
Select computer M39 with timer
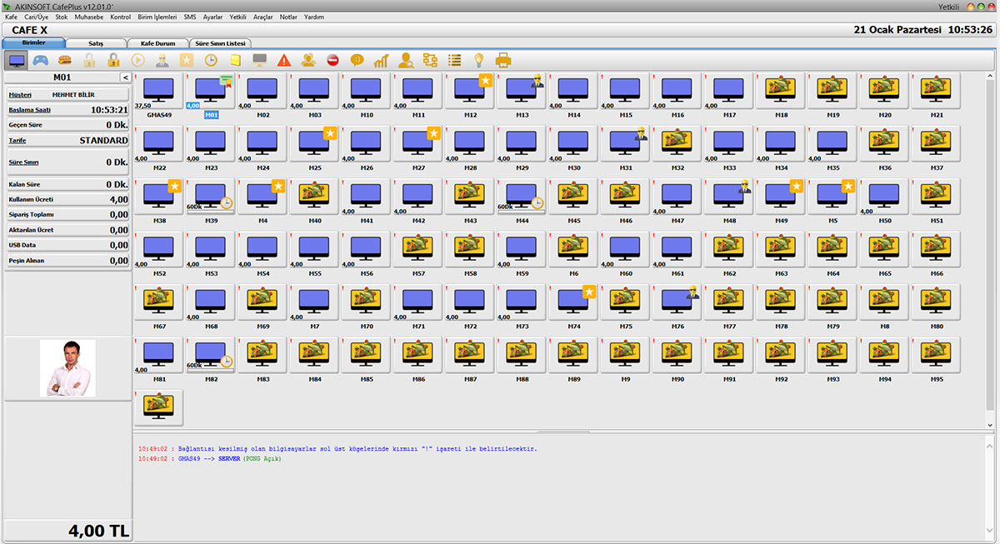pos(210,197)
